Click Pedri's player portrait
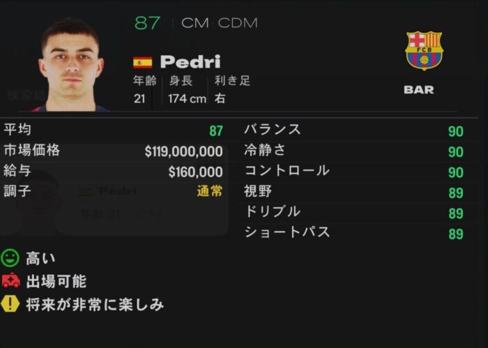Image resolution: width=488 pixels, height=348 pixels. pos(71,64)
